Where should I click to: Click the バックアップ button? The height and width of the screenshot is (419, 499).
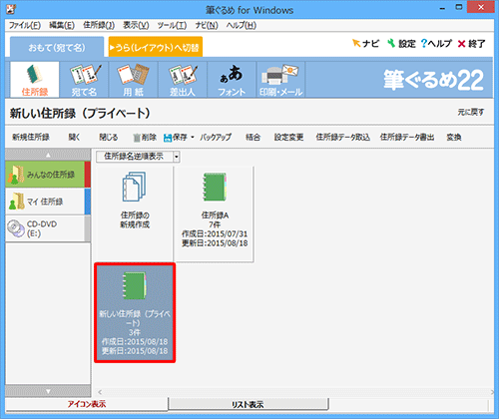tap(216, 137)
